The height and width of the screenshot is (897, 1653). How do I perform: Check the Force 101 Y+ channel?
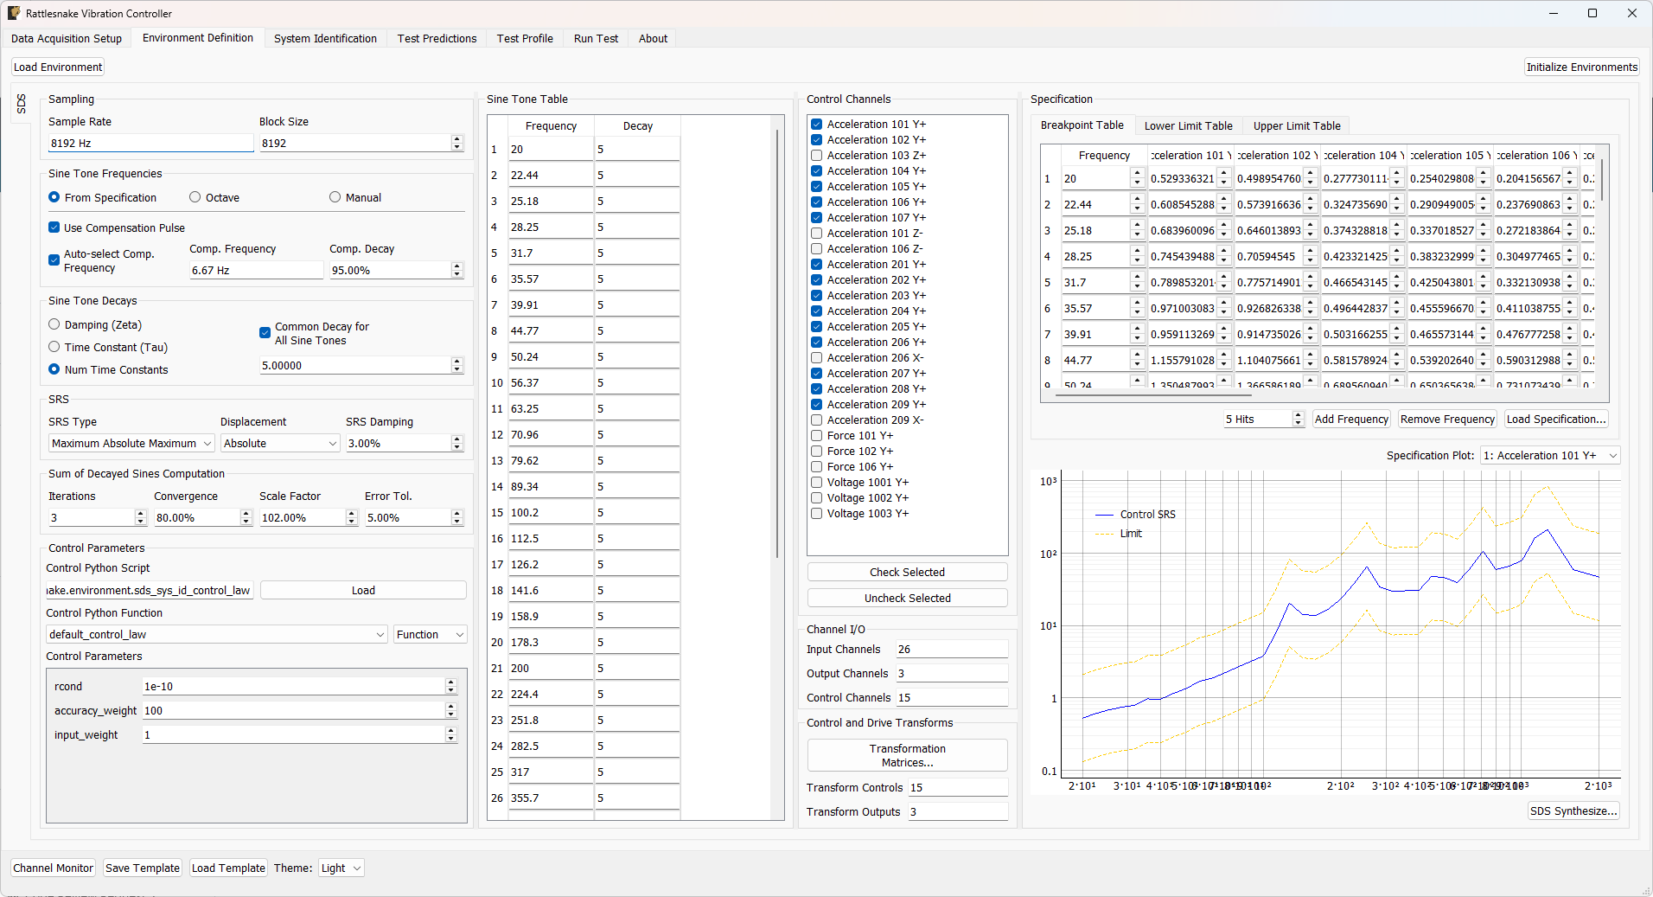click(x=816, y=435)
